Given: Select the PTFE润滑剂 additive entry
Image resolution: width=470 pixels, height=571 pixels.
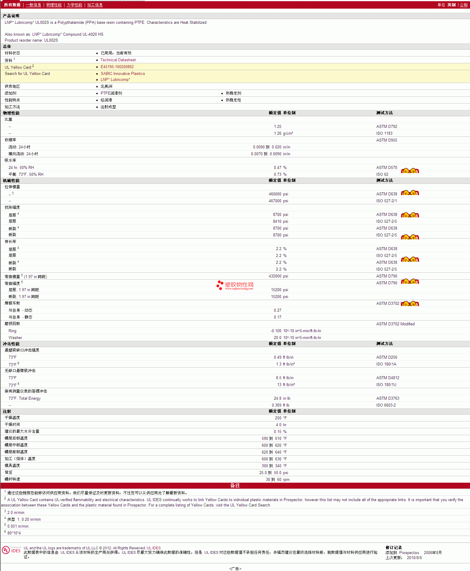Looking at the screenshot, I should click(111, 93).
